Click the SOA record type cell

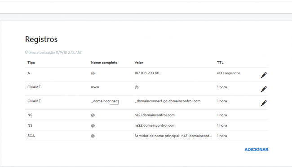[x=31, y=136]
